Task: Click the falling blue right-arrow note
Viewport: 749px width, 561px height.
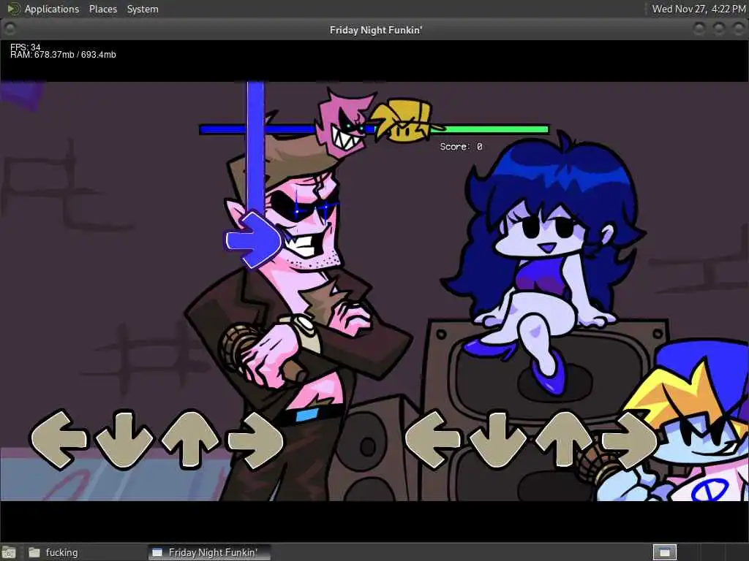Action: pos(254,240)
